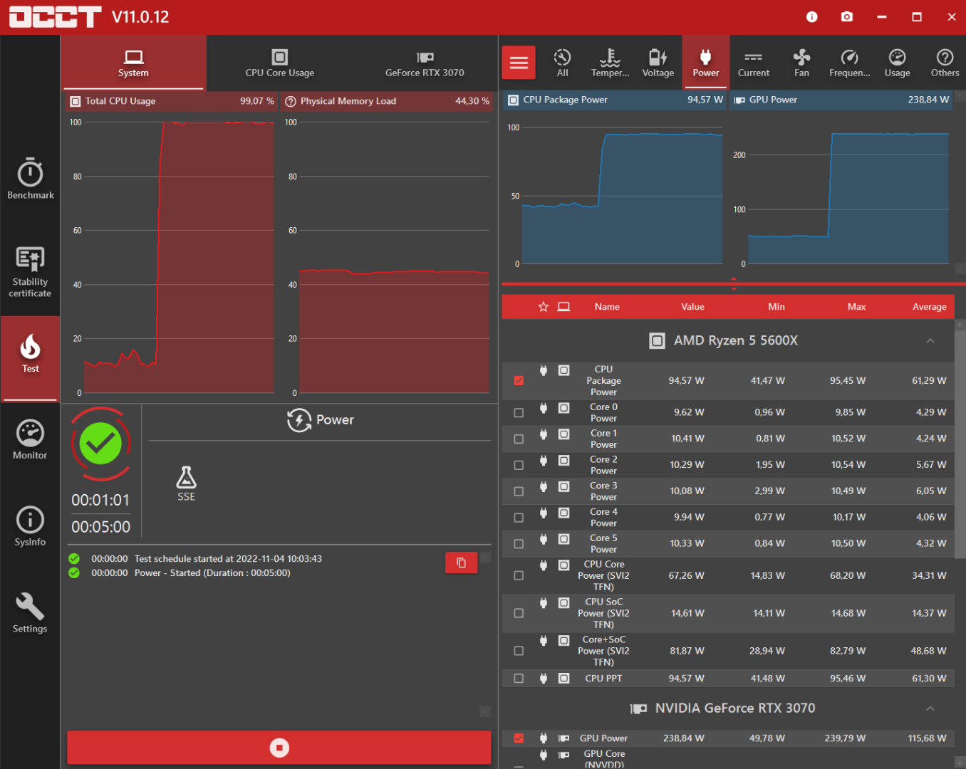Check the CPU PPT checkbox

point(519,679)
